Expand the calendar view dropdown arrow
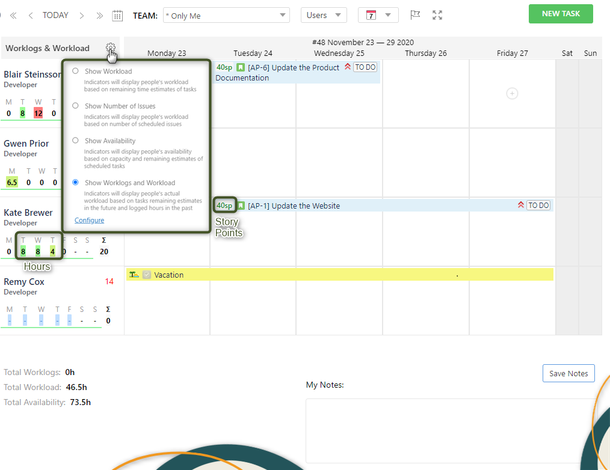This screenshot has height=470, width=610. coord(388,15)
